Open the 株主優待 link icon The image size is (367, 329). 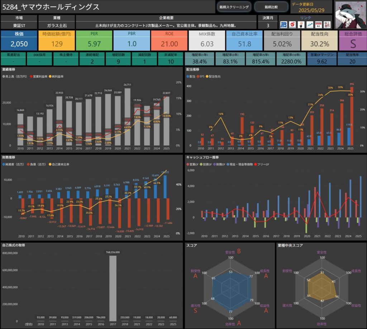(x=327, y=25)
